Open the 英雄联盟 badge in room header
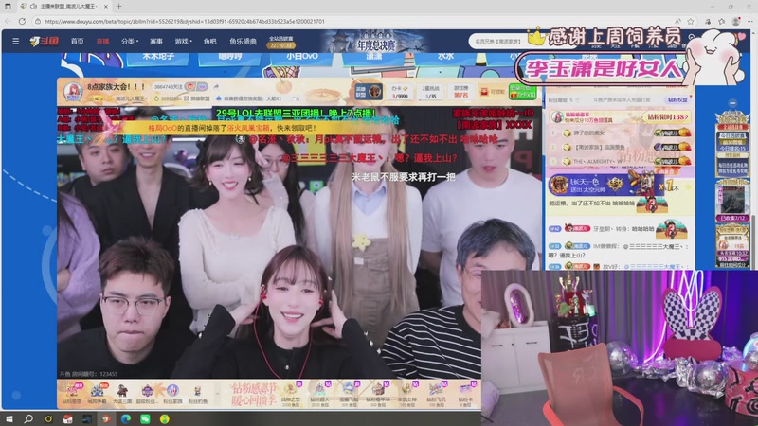Screen dimensions: 758x426 tap(369, 91)
